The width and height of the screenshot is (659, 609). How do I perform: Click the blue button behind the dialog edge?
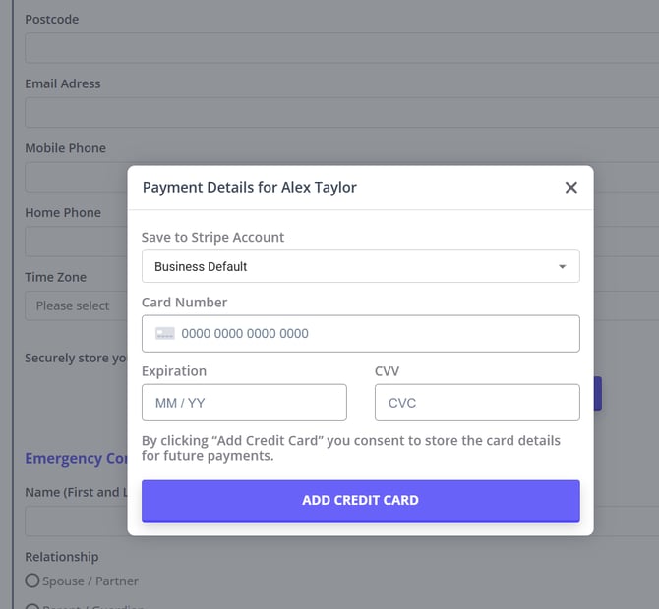point(597,393)
